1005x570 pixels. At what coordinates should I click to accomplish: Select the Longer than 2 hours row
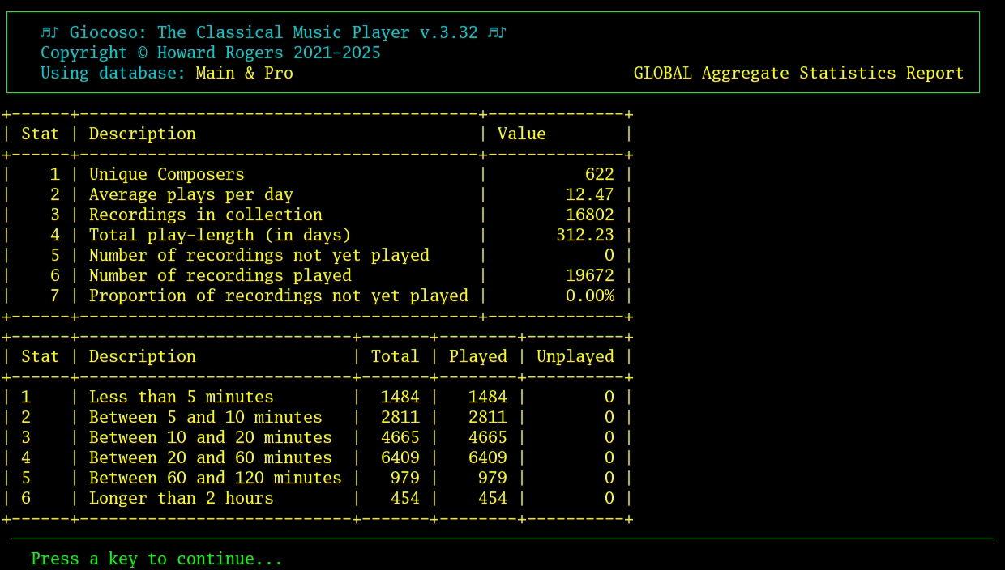[182, 498]
